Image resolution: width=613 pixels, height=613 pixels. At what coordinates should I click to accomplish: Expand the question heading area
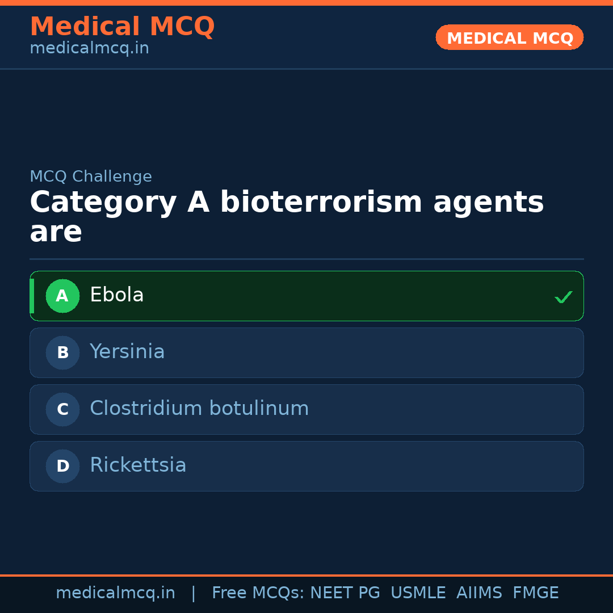[x=287, y=217]
